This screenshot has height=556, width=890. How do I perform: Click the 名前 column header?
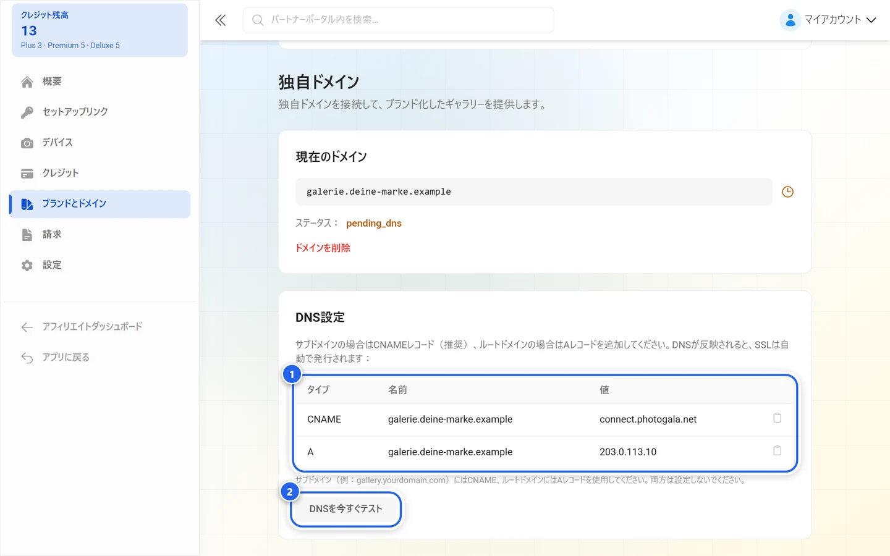click(x=397, y=390)
